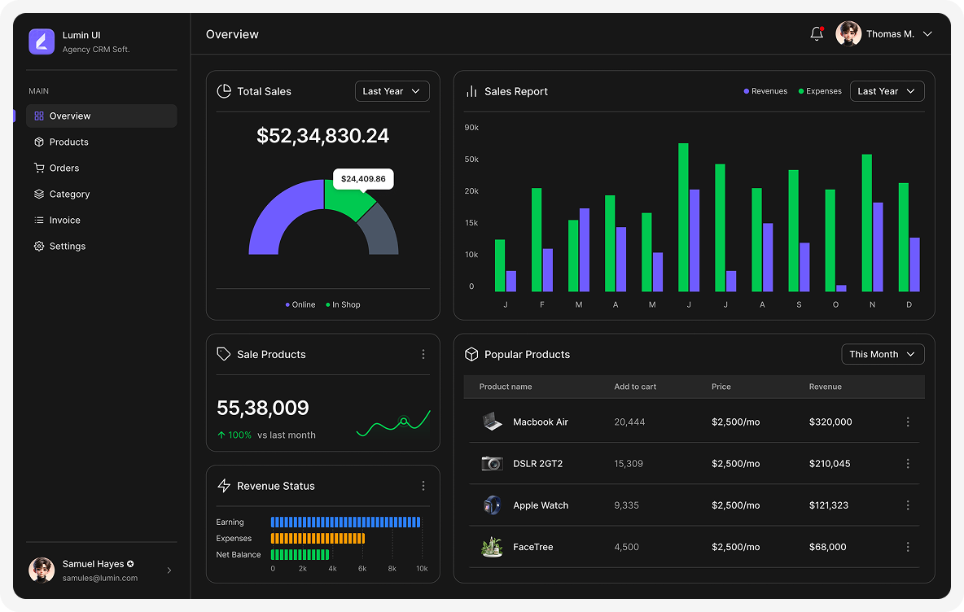Toggle the Revenues legend in Sales Report

765,91
